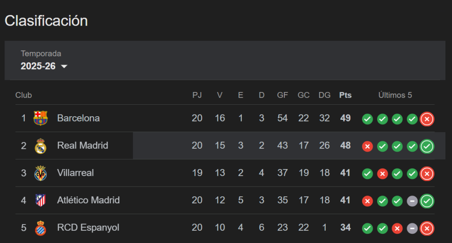The image size is (452, 243).
Task: Click the Últimos 5 column header
Action: (395, 95)
